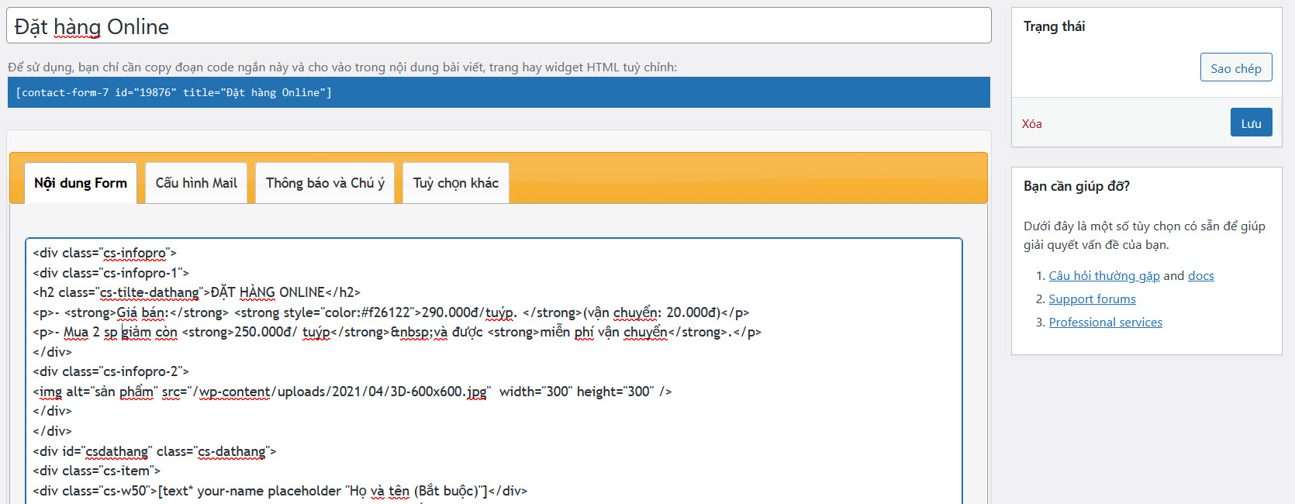
Task: Open the Cấu hình Mail tab
Action: pos(196,183)
